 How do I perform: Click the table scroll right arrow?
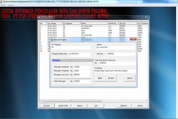(x=147, y=101)
